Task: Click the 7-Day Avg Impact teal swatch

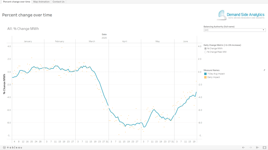Action: pyautogui.click(x=205, y=74)
